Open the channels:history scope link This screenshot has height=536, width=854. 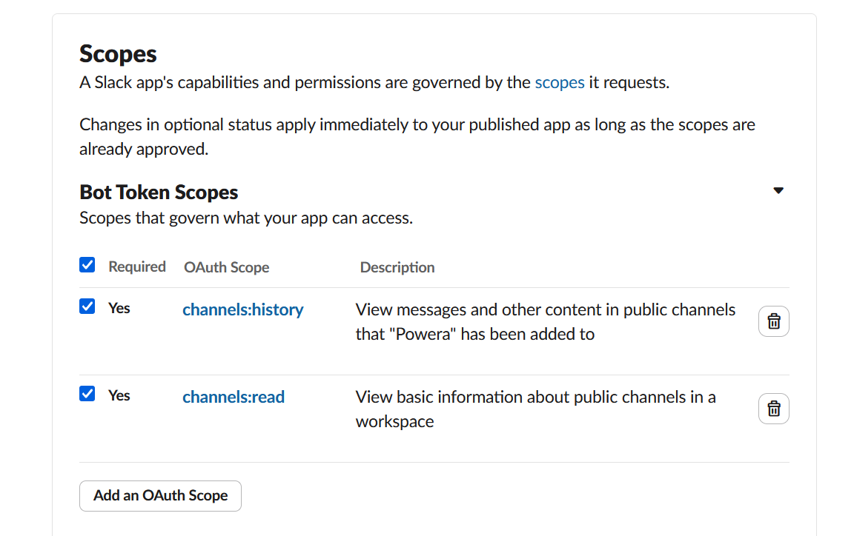coord(242,309)
